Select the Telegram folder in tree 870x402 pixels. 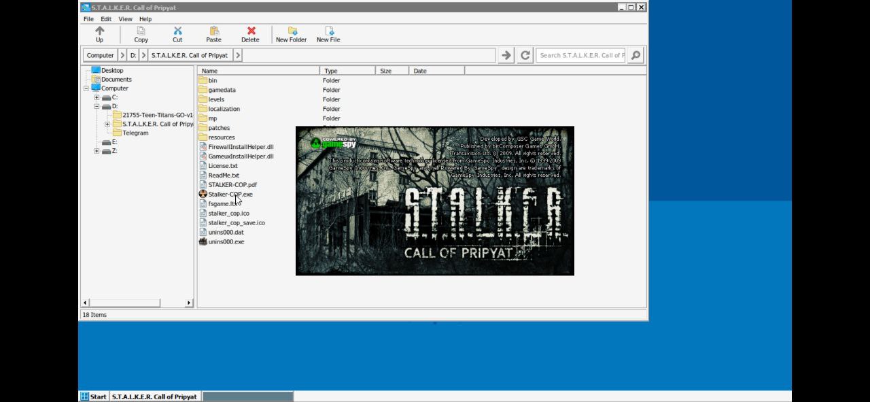(x=135, y=133)
